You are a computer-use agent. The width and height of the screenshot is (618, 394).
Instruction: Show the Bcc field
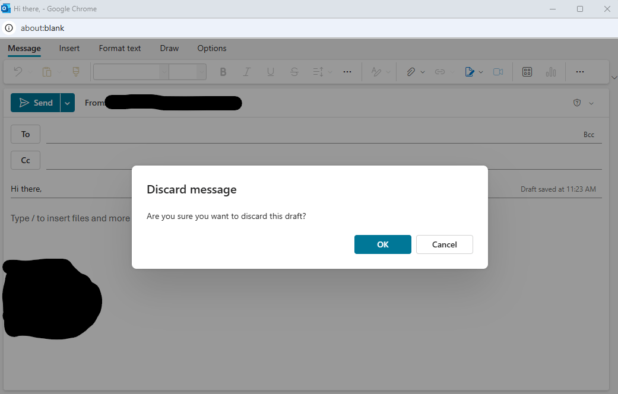click(x=589, y=135)
